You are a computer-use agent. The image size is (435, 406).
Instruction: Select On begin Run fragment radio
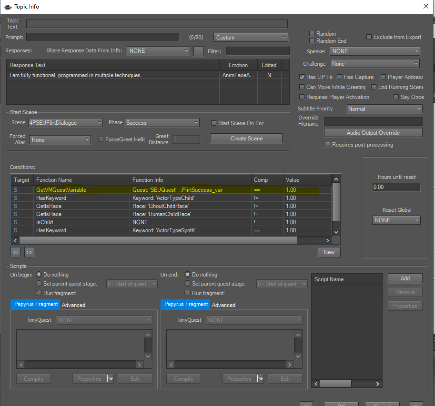point(39,293)
